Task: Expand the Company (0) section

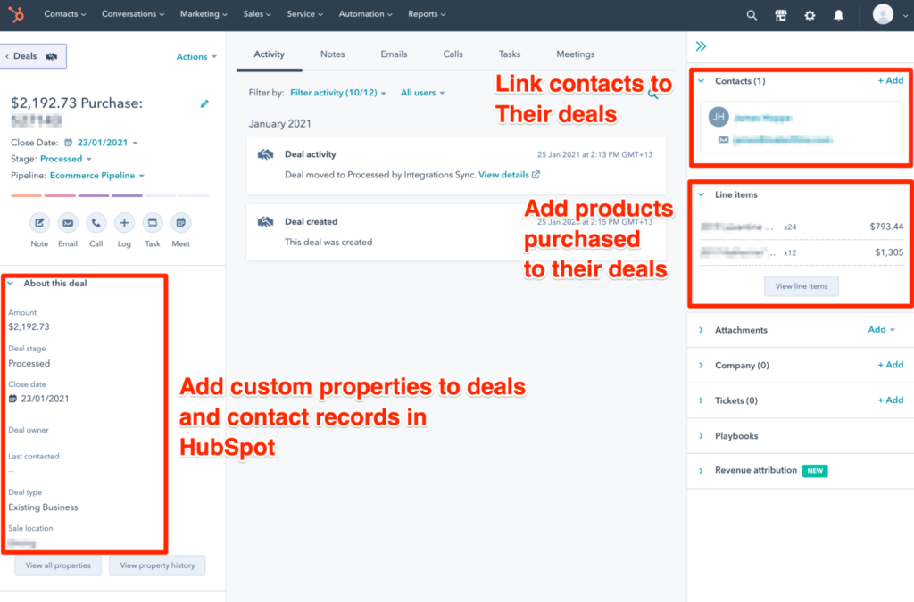Action: pyautogui.click(x=702, y=366)
